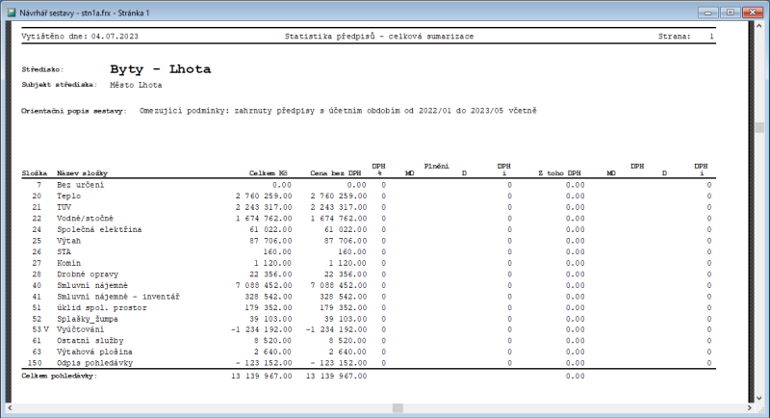Click the 'Vodné/stočné' row name
Screen dimensions: 770x418
[85, 218]
